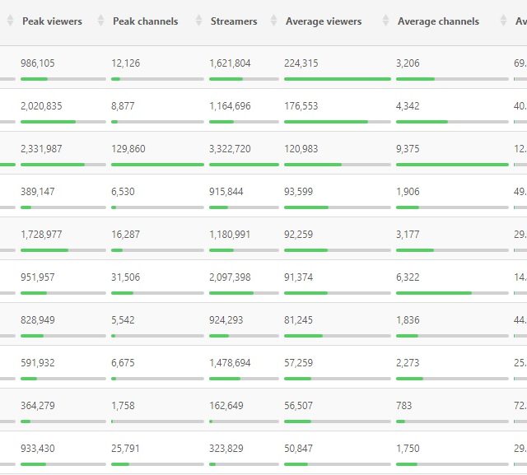The height and width of the screenshot is (475, 527).
Task: Select the 783 average channels cell
Action: point(403,406)
